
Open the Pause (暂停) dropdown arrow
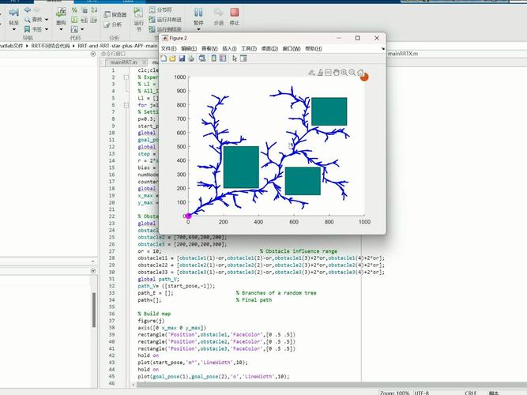click(x=198, y=29)
